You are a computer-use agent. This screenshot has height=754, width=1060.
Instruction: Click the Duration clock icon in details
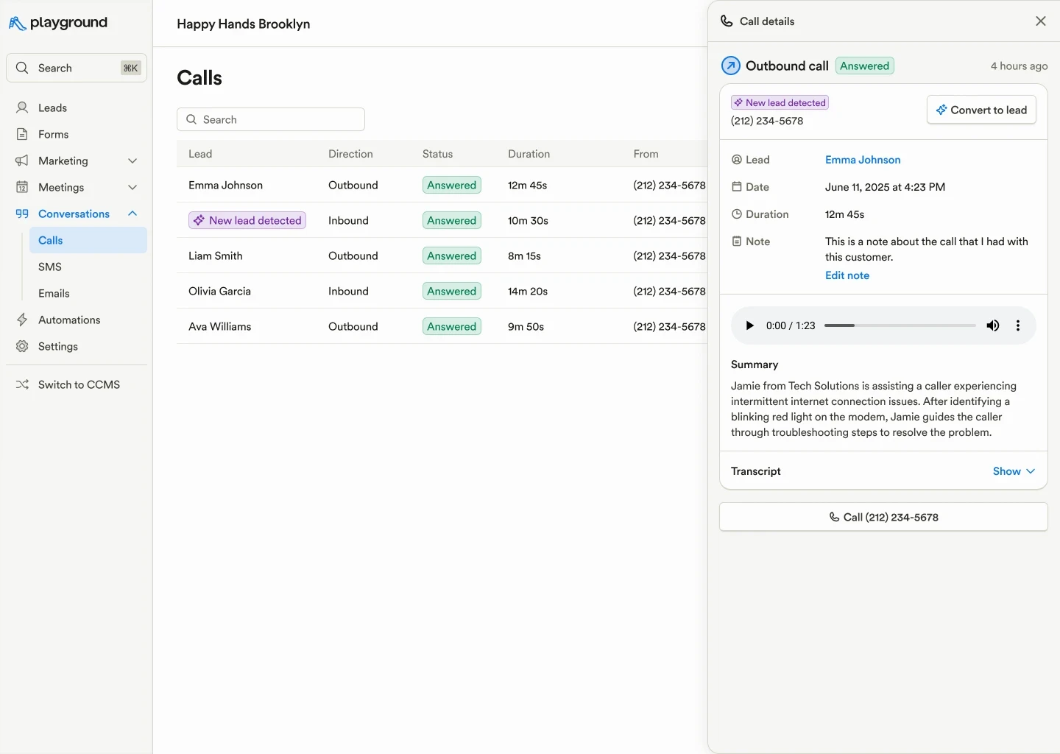(737, 214)
